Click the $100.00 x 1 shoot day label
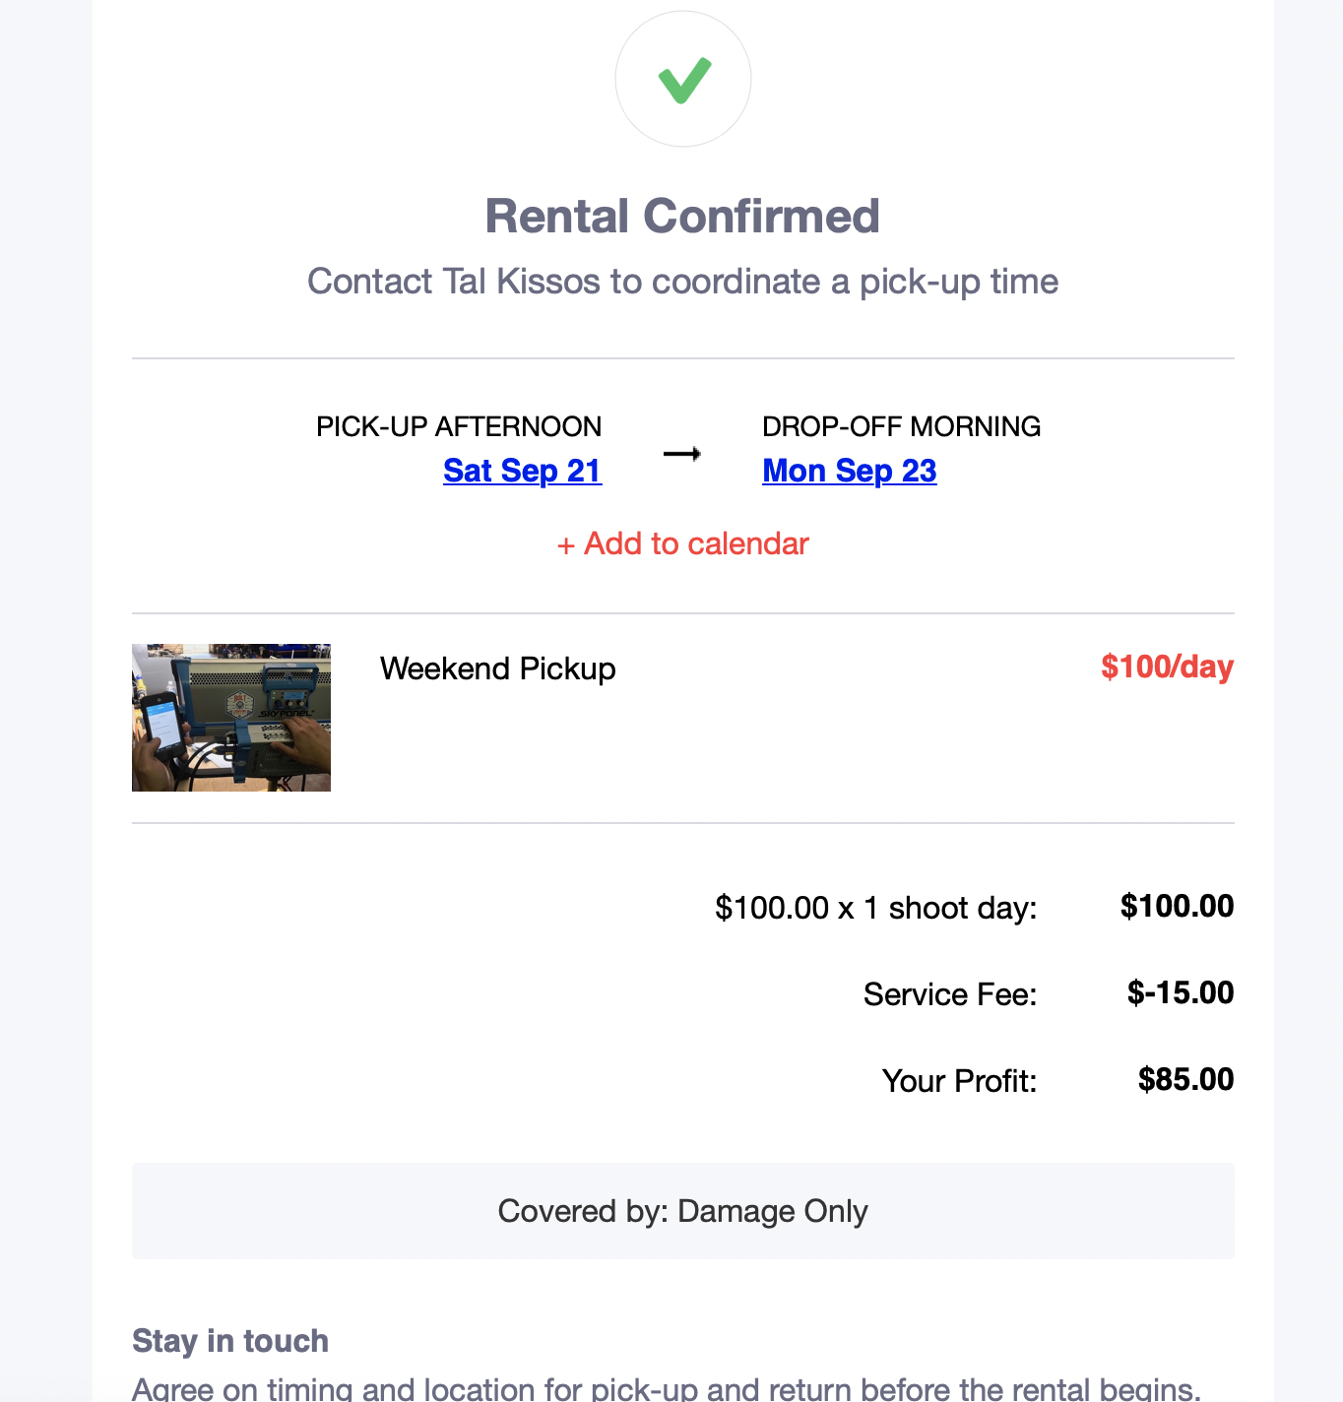 click(875, 908)
